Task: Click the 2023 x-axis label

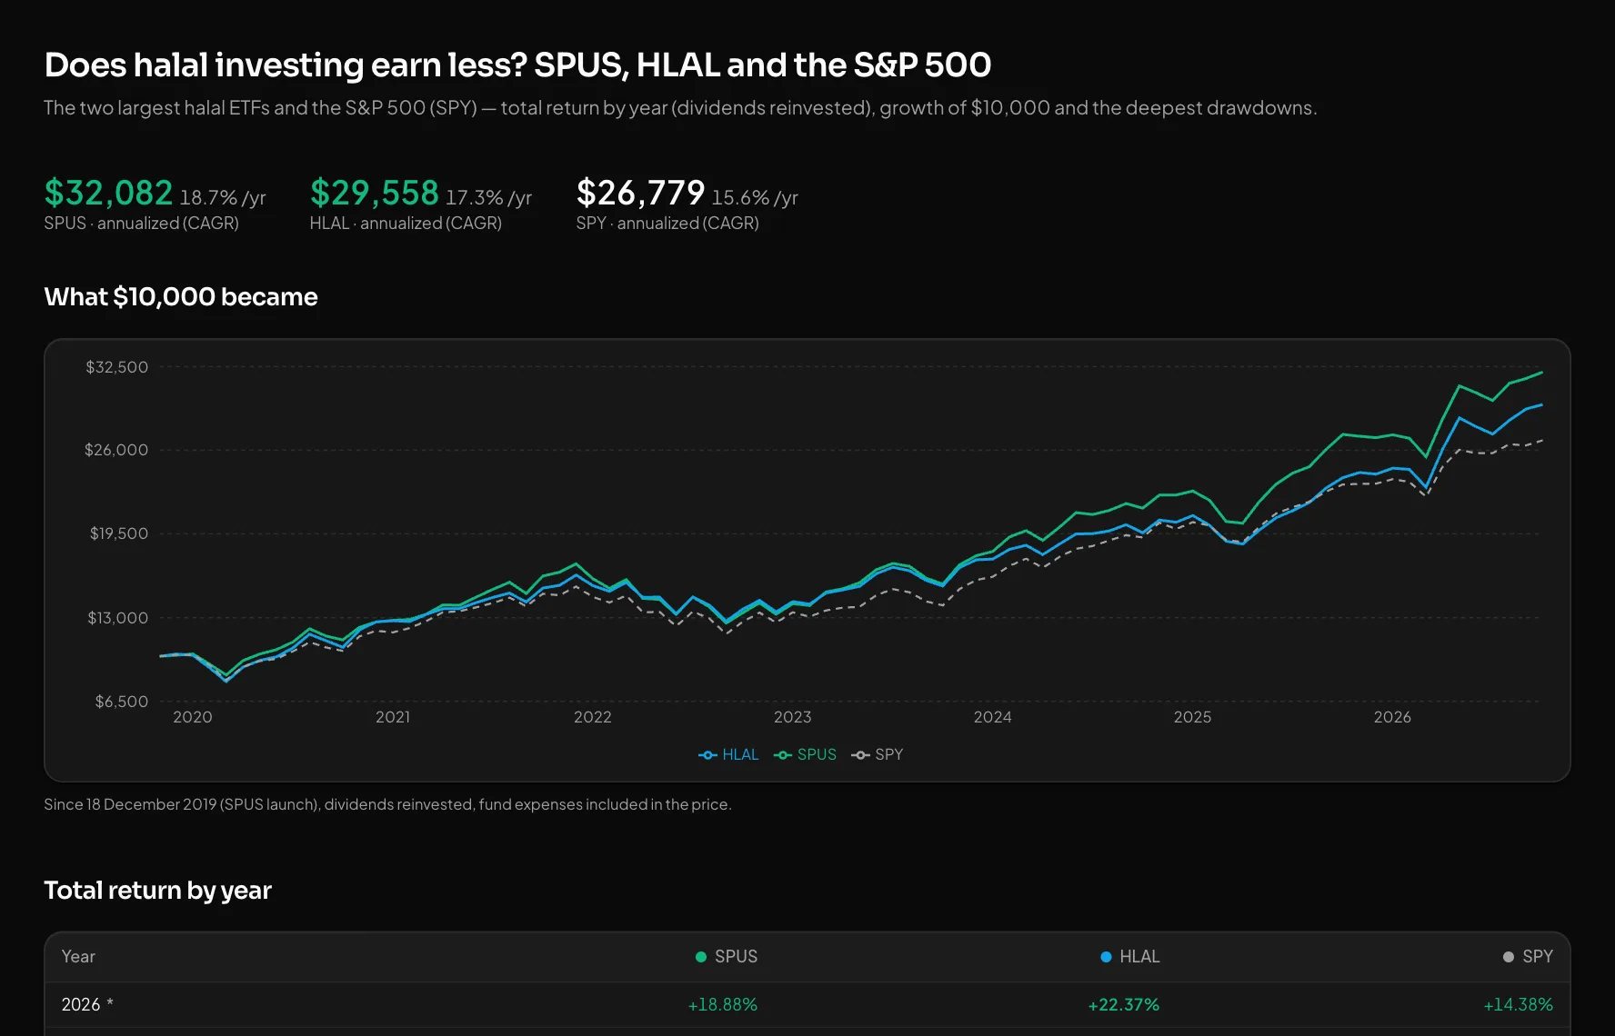Action: (793, 717)
